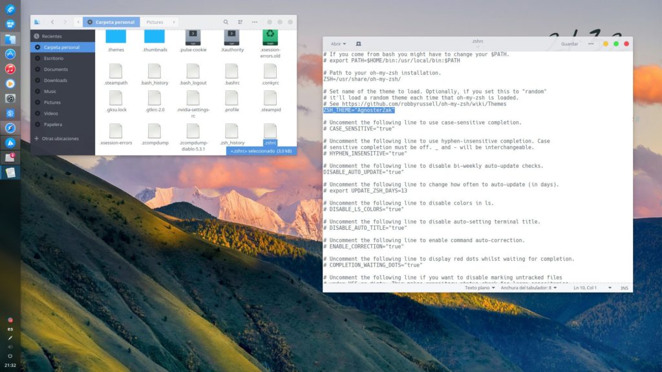662x372 pixels.
Task: Open the Ln 10, Col 1 dropdown
Action: [592, 287]
